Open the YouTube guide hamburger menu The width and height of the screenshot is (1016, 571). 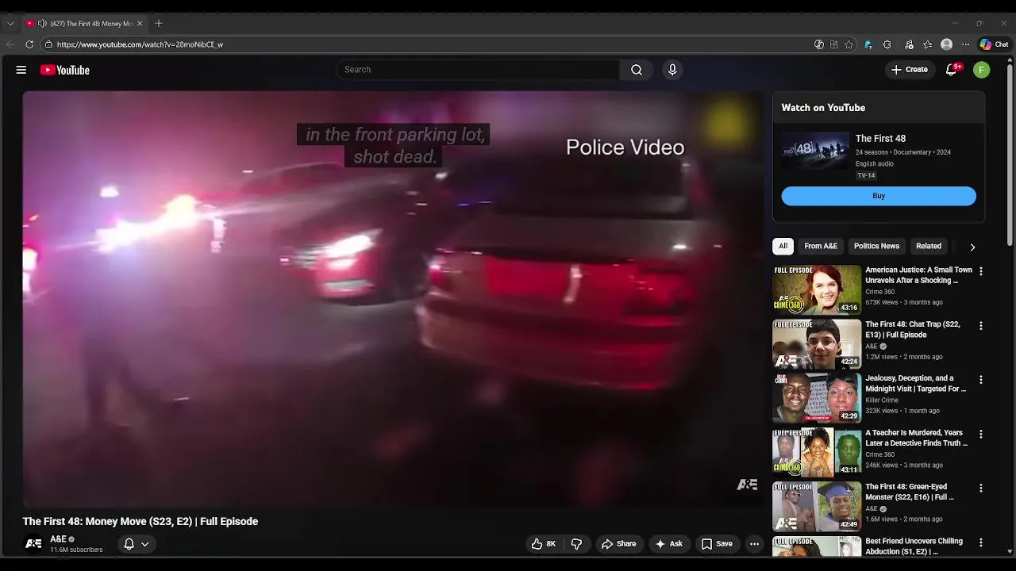pyautogui.click(x=21, y=70)
